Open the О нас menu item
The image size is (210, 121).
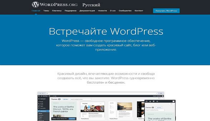[x=113, y=10]
